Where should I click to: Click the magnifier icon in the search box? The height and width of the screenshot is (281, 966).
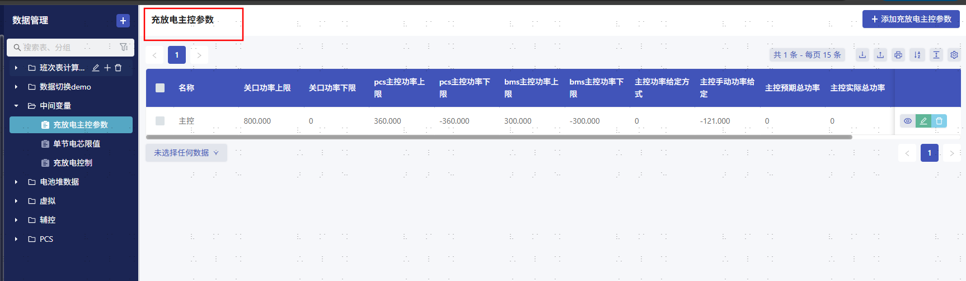point(17,48)
